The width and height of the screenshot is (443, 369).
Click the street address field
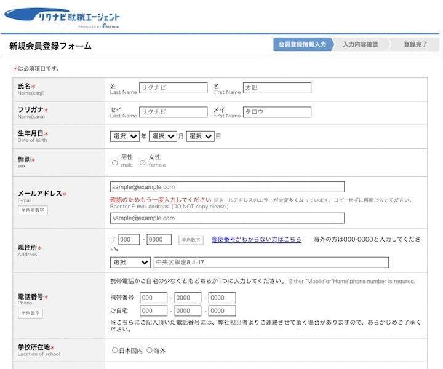[271, 263]
